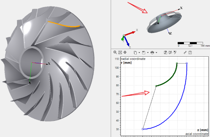The width and height of the screenshot is (210, 137).
Task: Select the zoom magnifier tool
Action: pos(115,52)
